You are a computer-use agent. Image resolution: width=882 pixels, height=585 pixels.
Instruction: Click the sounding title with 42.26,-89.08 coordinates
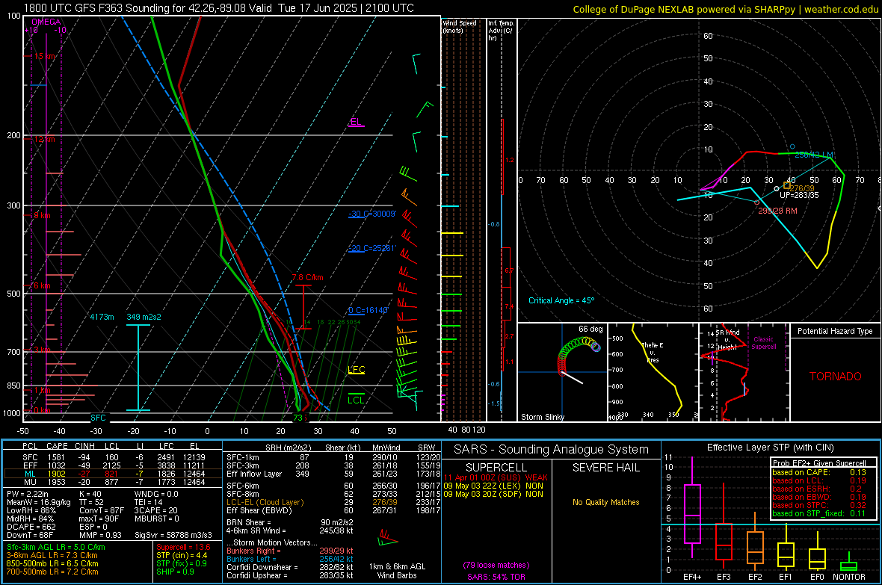tap(219, 8)
